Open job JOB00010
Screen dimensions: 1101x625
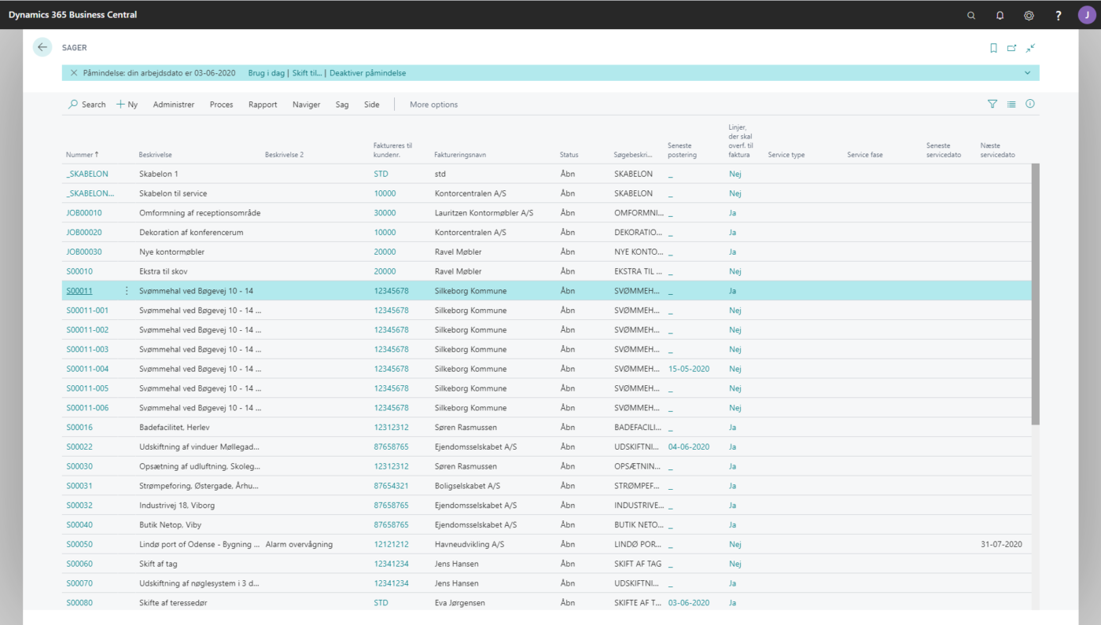pyautogui.click(x=84, y=213)
